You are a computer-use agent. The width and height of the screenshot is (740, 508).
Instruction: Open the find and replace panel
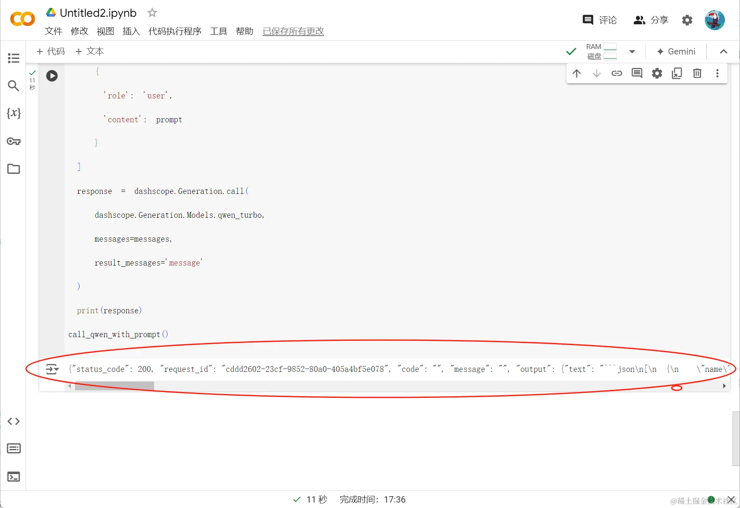tap(13, 86)
